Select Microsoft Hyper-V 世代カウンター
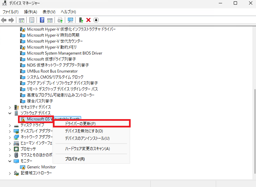Screen dimensions: 256x187 click(55, 41)
